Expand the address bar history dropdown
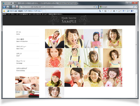140x106 pixels. point(94,7)
